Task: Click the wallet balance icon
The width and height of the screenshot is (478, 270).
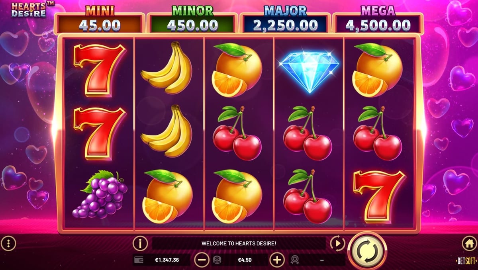Action: click(139, 260)
